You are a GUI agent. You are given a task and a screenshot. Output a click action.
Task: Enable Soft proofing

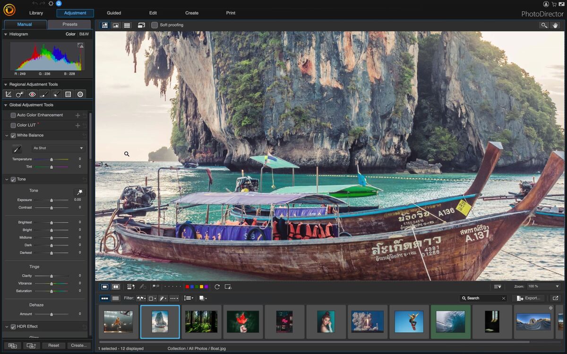155,25
